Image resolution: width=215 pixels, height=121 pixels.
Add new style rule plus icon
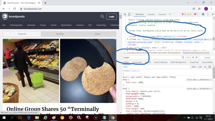205,67
